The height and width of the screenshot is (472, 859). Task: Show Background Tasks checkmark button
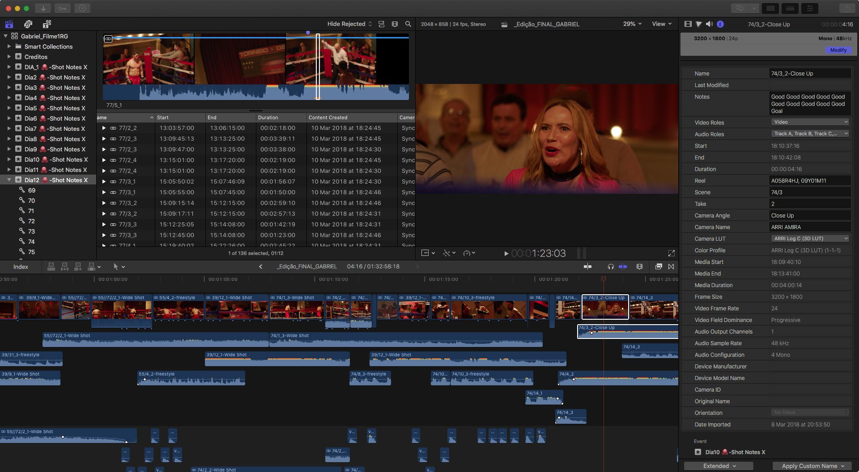82,8
